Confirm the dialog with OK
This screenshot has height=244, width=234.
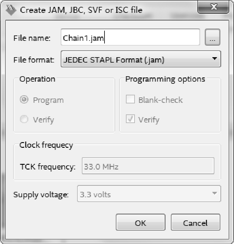click(141, 222)
